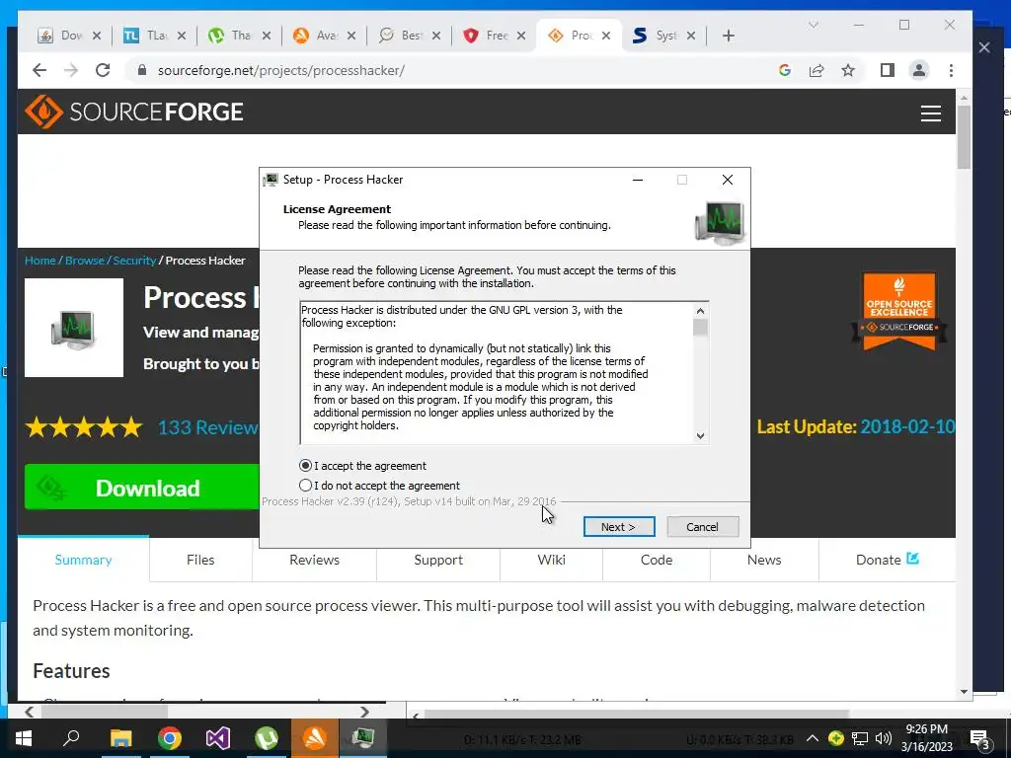Click the page vertical scrollbar thumb
The height and width of the screenshot is (758, 1011).
964,136
